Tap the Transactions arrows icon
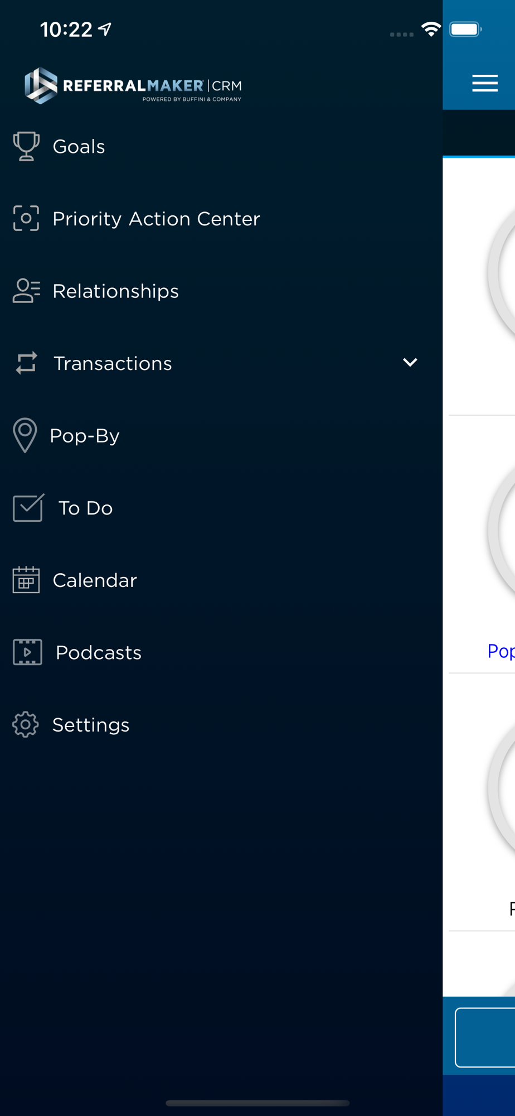This screenshot has width=515, height=1116. pyautogui.click(x=26, y=363)
